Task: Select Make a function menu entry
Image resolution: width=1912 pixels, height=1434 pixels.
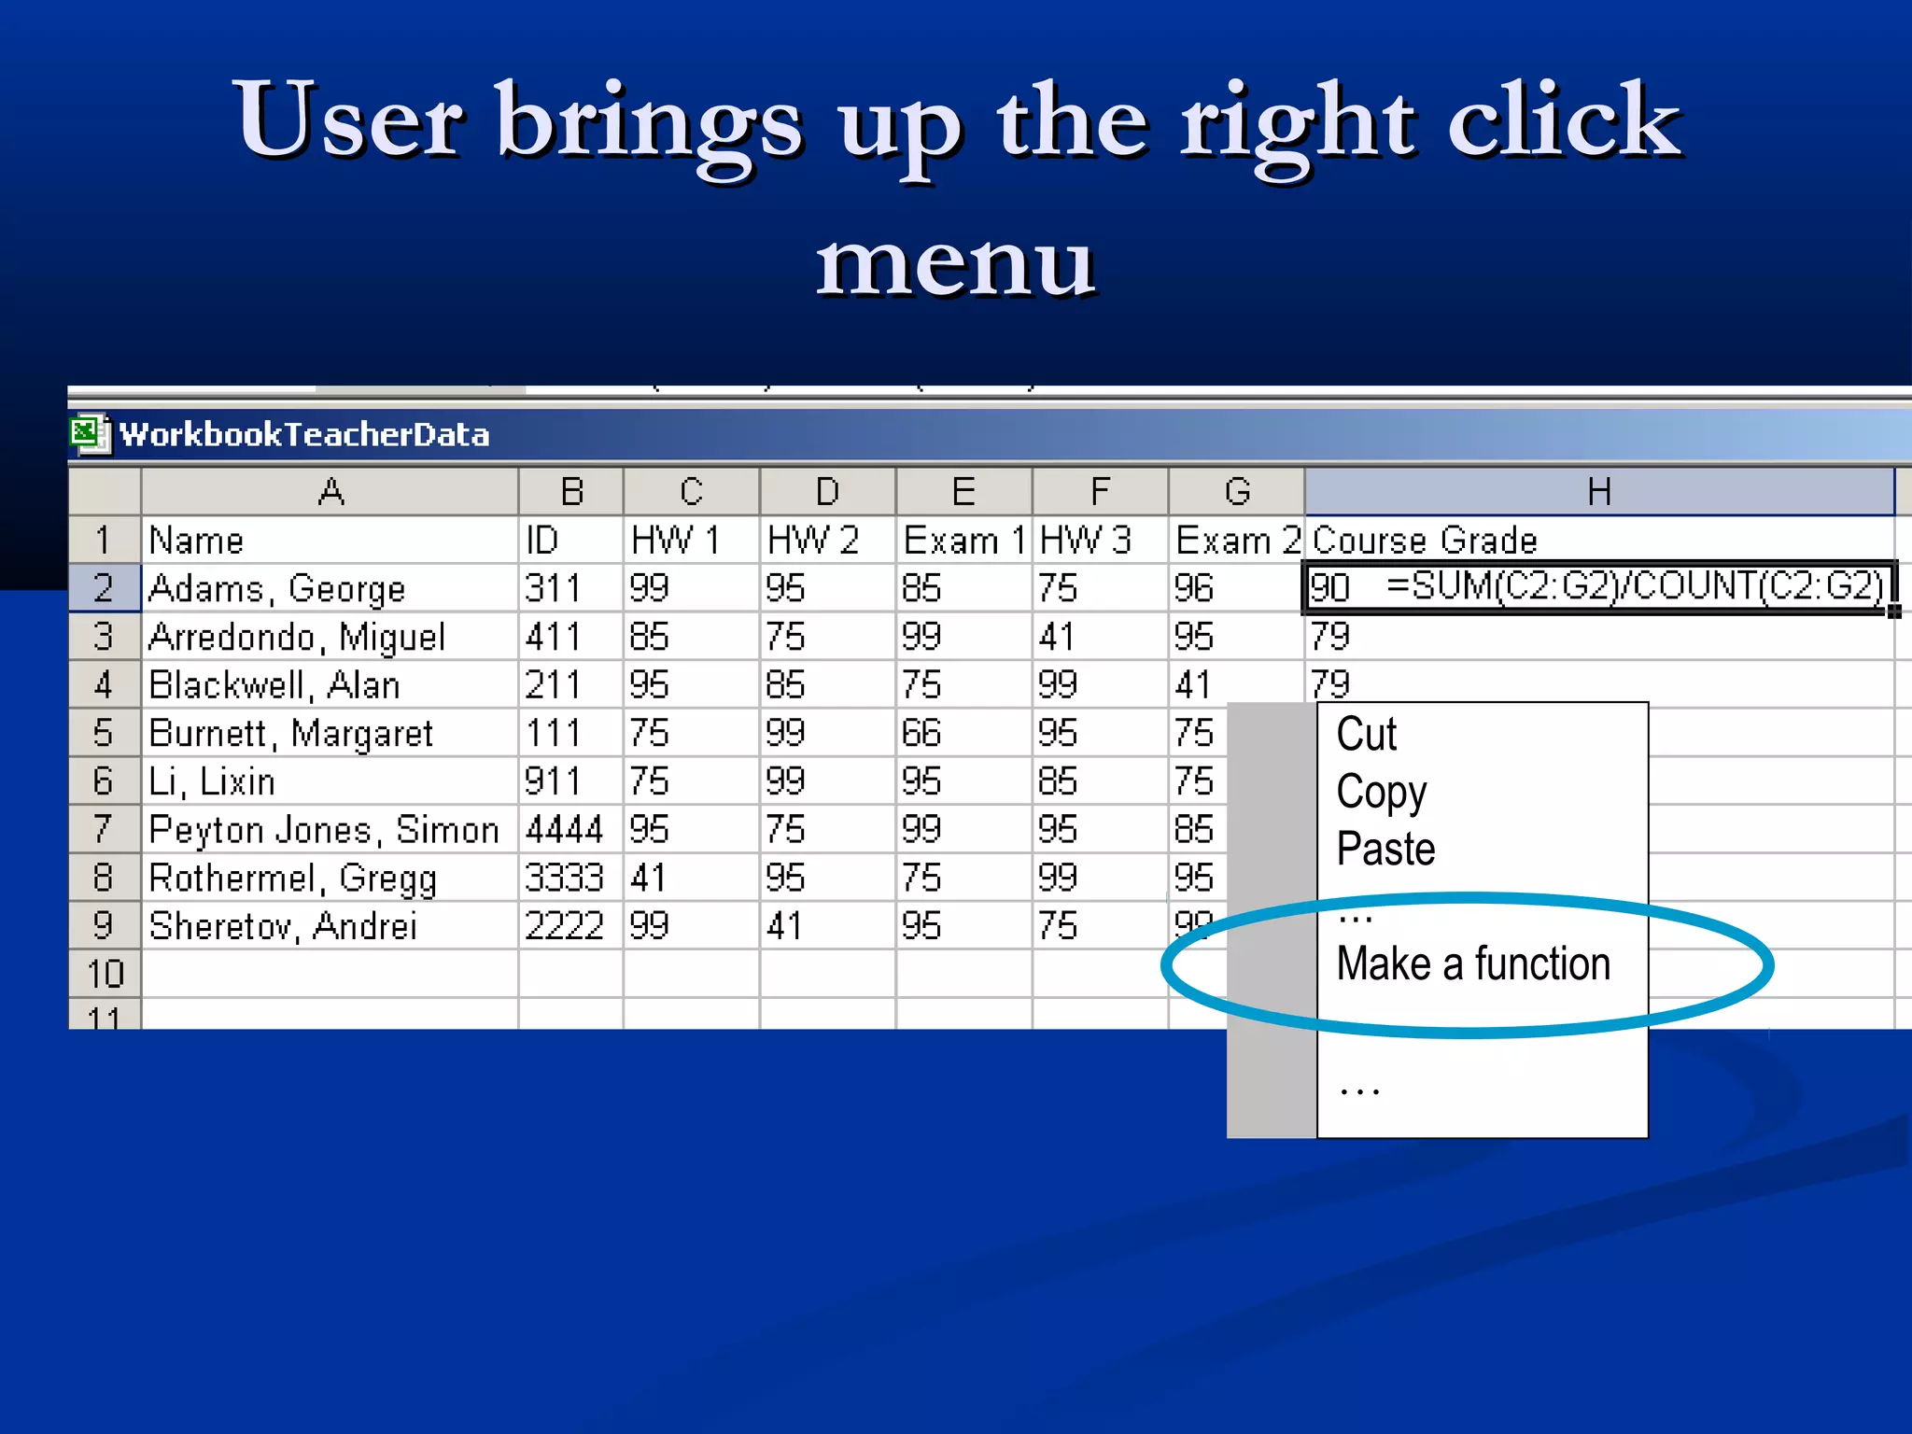Action: tap(1473, 963)
